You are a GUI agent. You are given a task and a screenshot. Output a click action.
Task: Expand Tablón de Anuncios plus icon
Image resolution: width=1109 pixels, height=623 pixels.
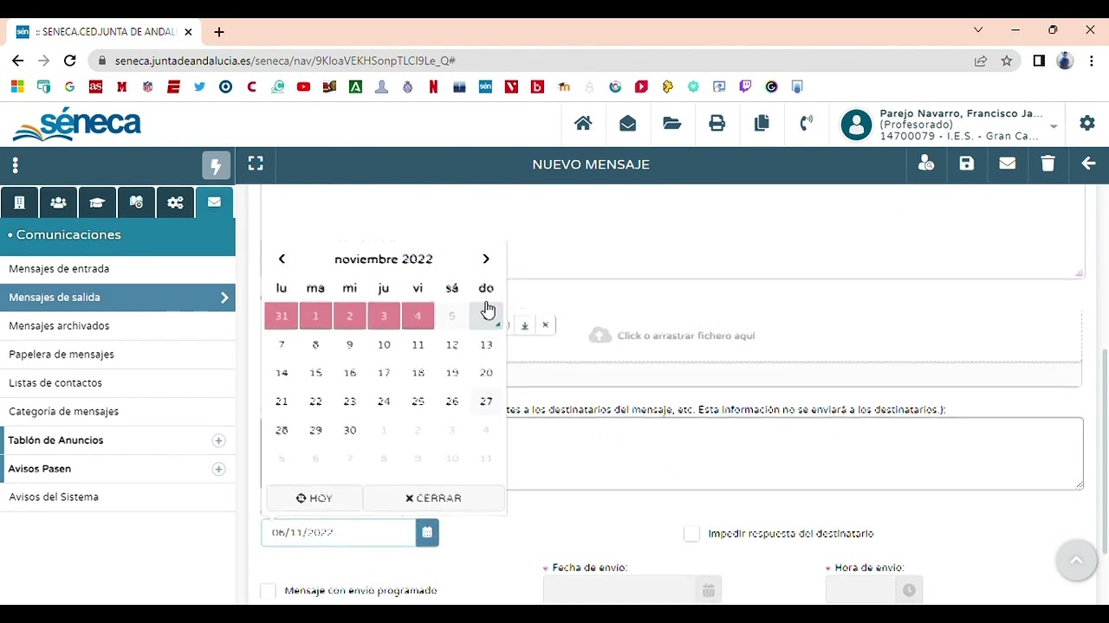(x=218, y=440)
